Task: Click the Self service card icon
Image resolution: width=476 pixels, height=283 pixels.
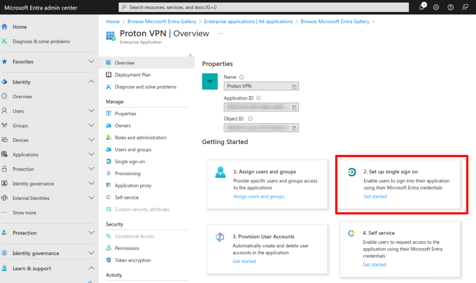Action: coord(351,233)
